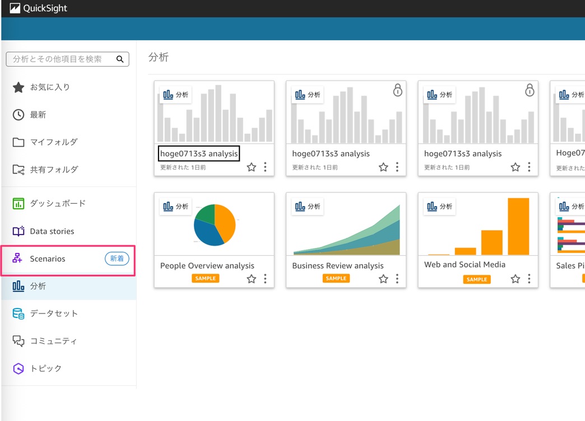The width and height of the screenshot is (585, 421).
Task: Star the second hoge0713s3 analysis card
Action: tap(383, 167)
